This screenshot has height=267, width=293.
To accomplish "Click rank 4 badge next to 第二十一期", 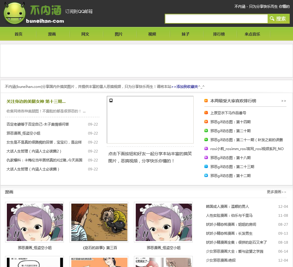I will 206,140.
